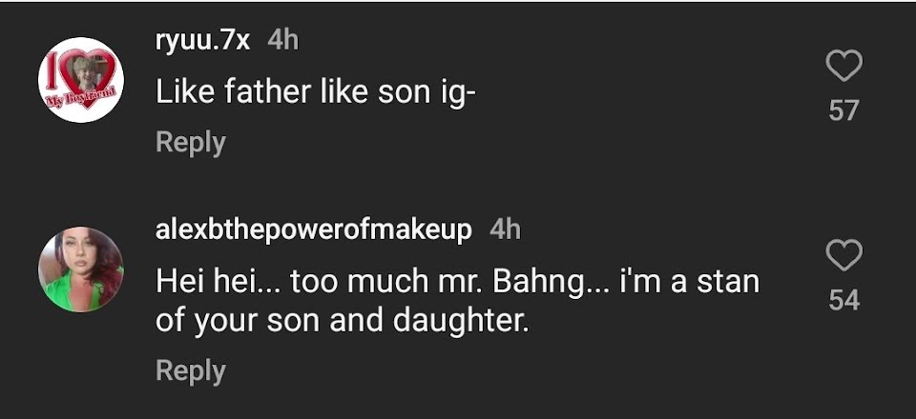Open the ryuu.7x username link
Image resolution: width=916 pixels, height=419 pixels.
click(x=204, y=40)
